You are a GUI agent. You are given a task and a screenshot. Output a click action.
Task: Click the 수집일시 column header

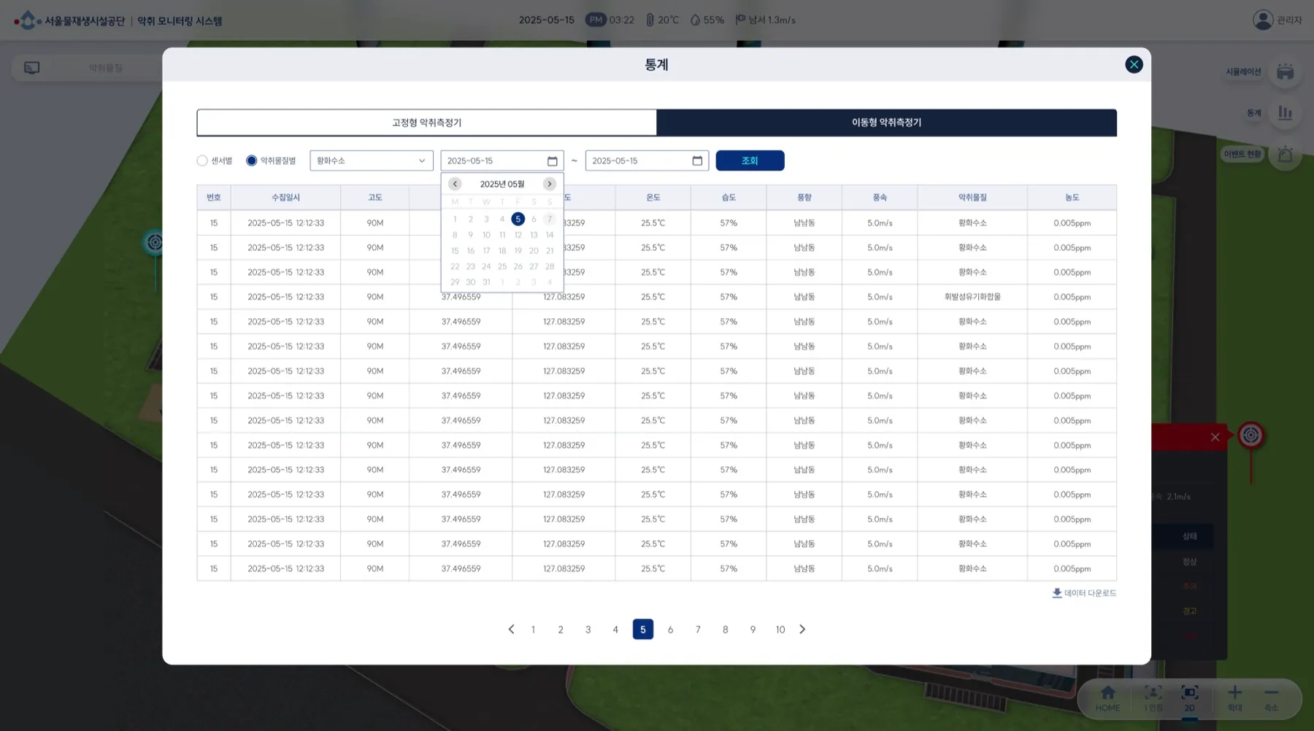[x=285, y=198]
